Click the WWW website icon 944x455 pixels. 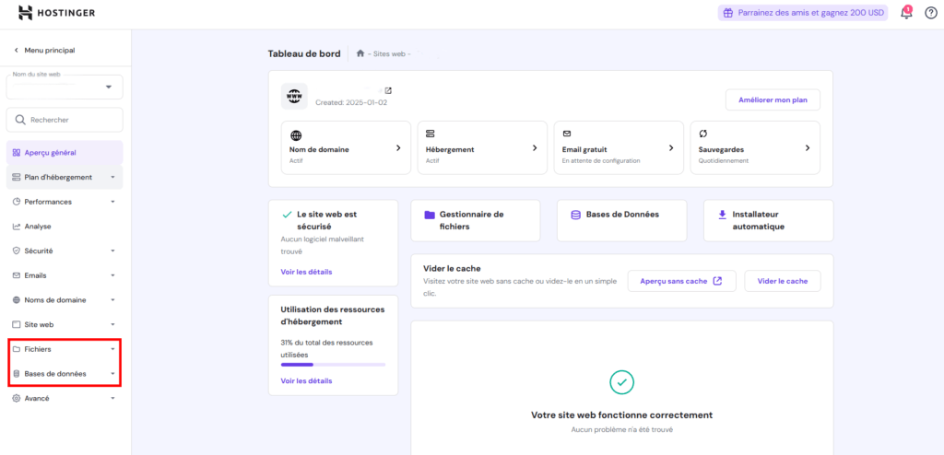coord(294,97)
